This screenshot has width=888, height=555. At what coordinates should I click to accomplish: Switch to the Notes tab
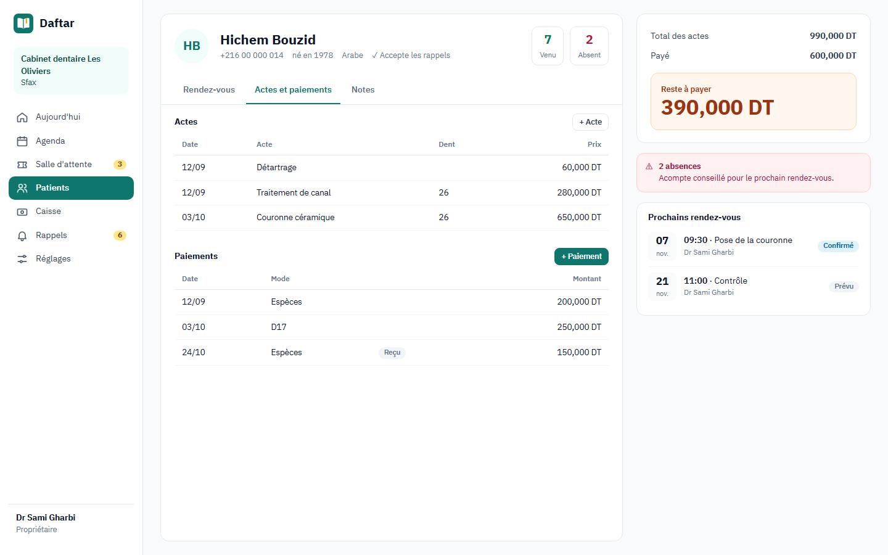click(363, 90)
